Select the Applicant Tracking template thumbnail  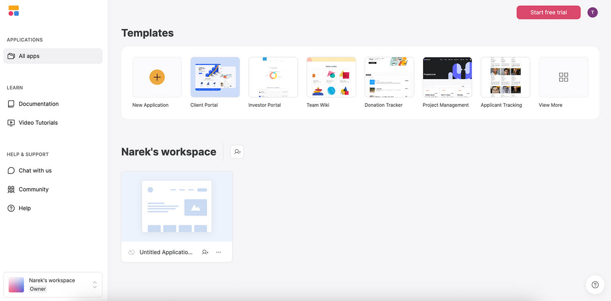[x=506, y=77]
